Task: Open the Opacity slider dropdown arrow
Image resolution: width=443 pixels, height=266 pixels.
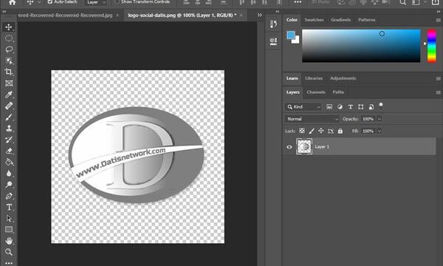Action: (380, 119)
